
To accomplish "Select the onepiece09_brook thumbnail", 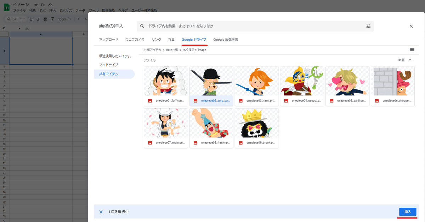I will tap(257, 123).
